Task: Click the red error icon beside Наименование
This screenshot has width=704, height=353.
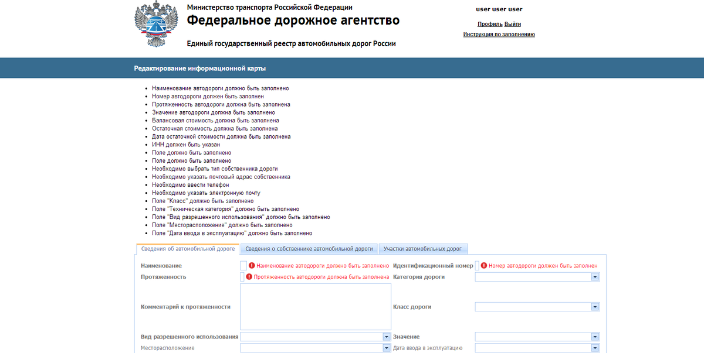Action: click(251, 265)
